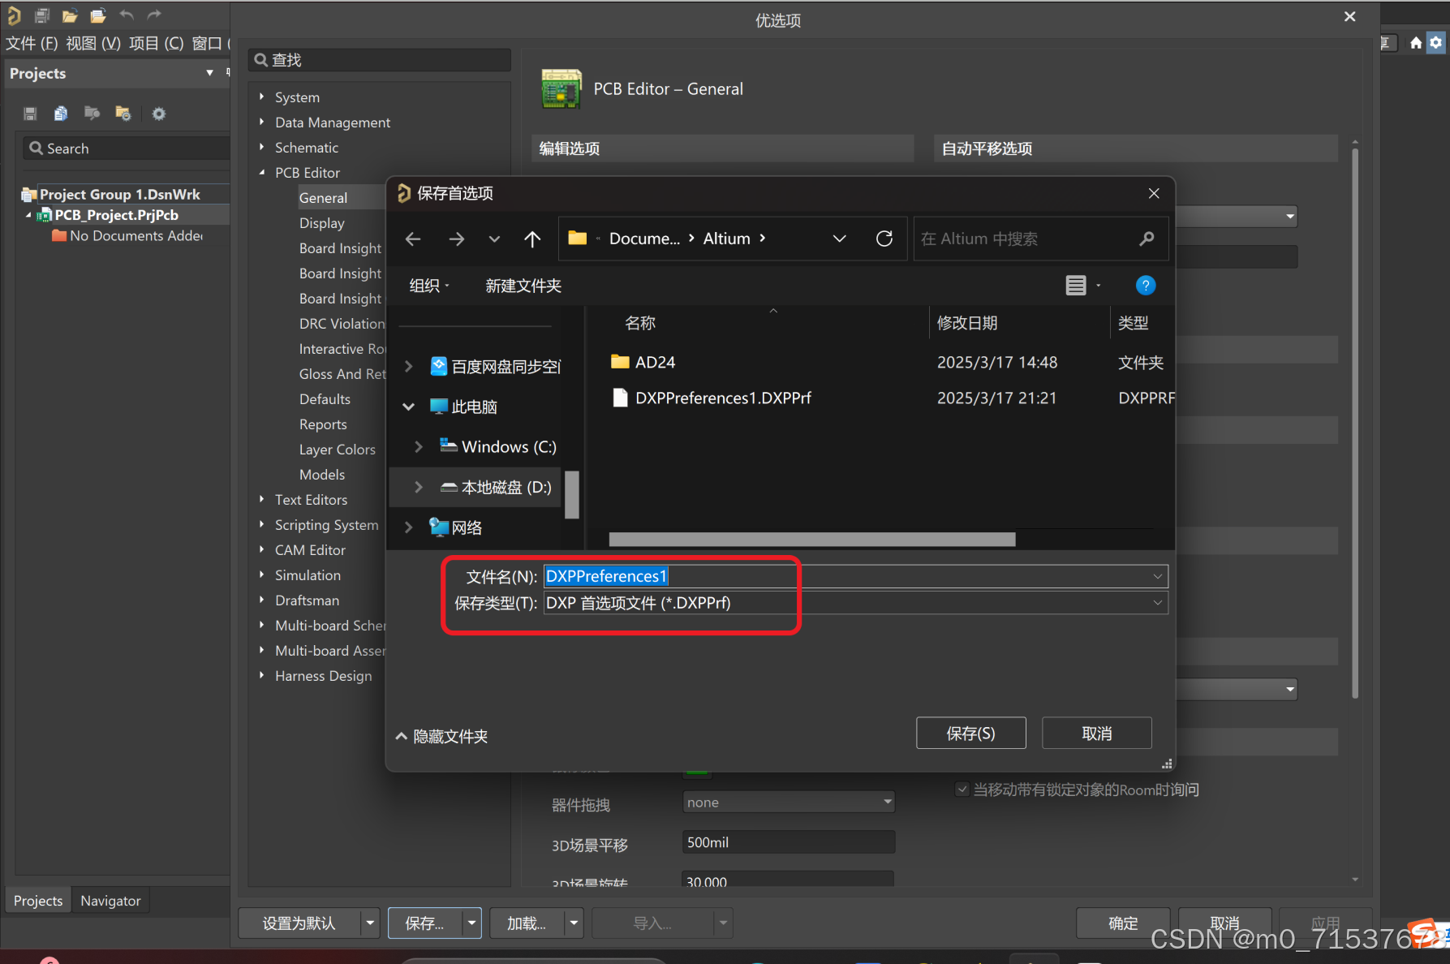Click the 查找 search field in preferences

pyautogui.click(x=380, y=60)
